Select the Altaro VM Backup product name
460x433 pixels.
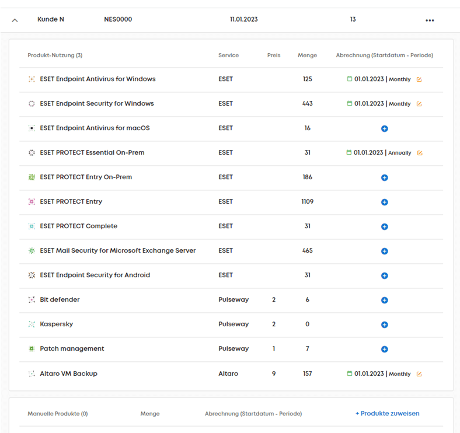pyautogui.click(x=69, y=373)
